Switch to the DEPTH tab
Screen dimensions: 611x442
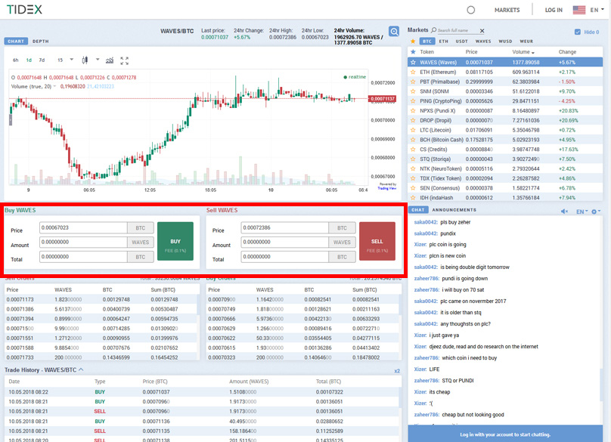click(x=41, y=42)
